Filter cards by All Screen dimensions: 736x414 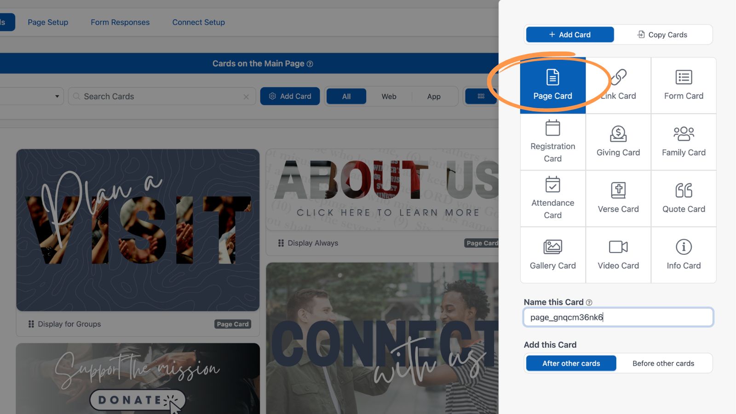(346, 96)
